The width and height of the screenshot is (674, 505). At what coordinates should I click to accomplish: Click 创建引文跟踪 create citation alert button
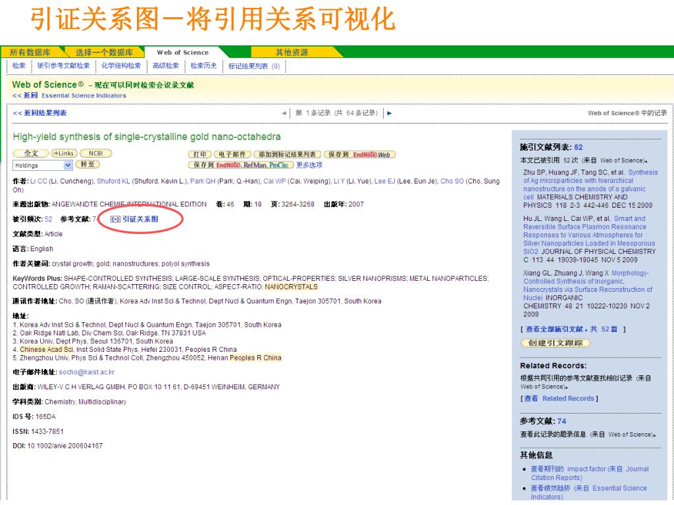(x=556, y=343)
